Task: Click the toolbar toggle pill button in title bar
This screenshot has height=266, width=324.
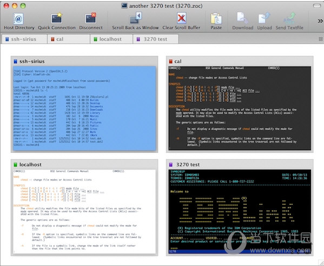Action: pyautogui.click(x=317, y=6)
